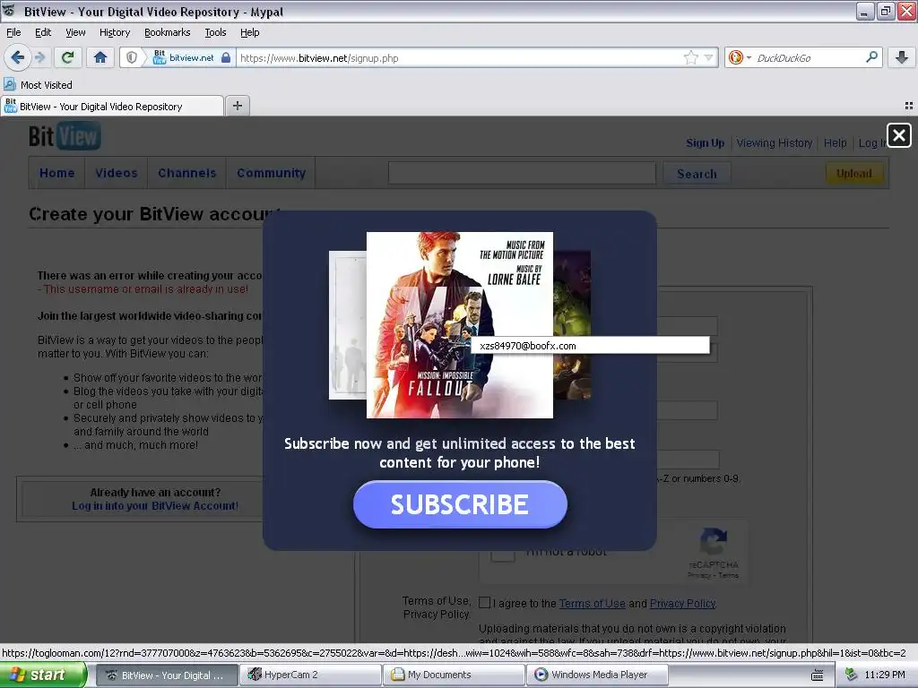Click the Mission Impossible Fallout album cover

[x=460, y=324]
